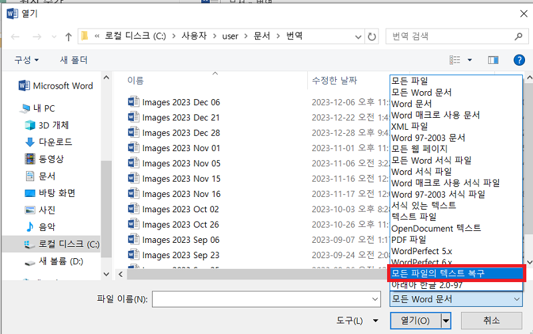Choose 모든 파일 file type
Viewport: 533px width, 334px height.
(x=456, y=81)
